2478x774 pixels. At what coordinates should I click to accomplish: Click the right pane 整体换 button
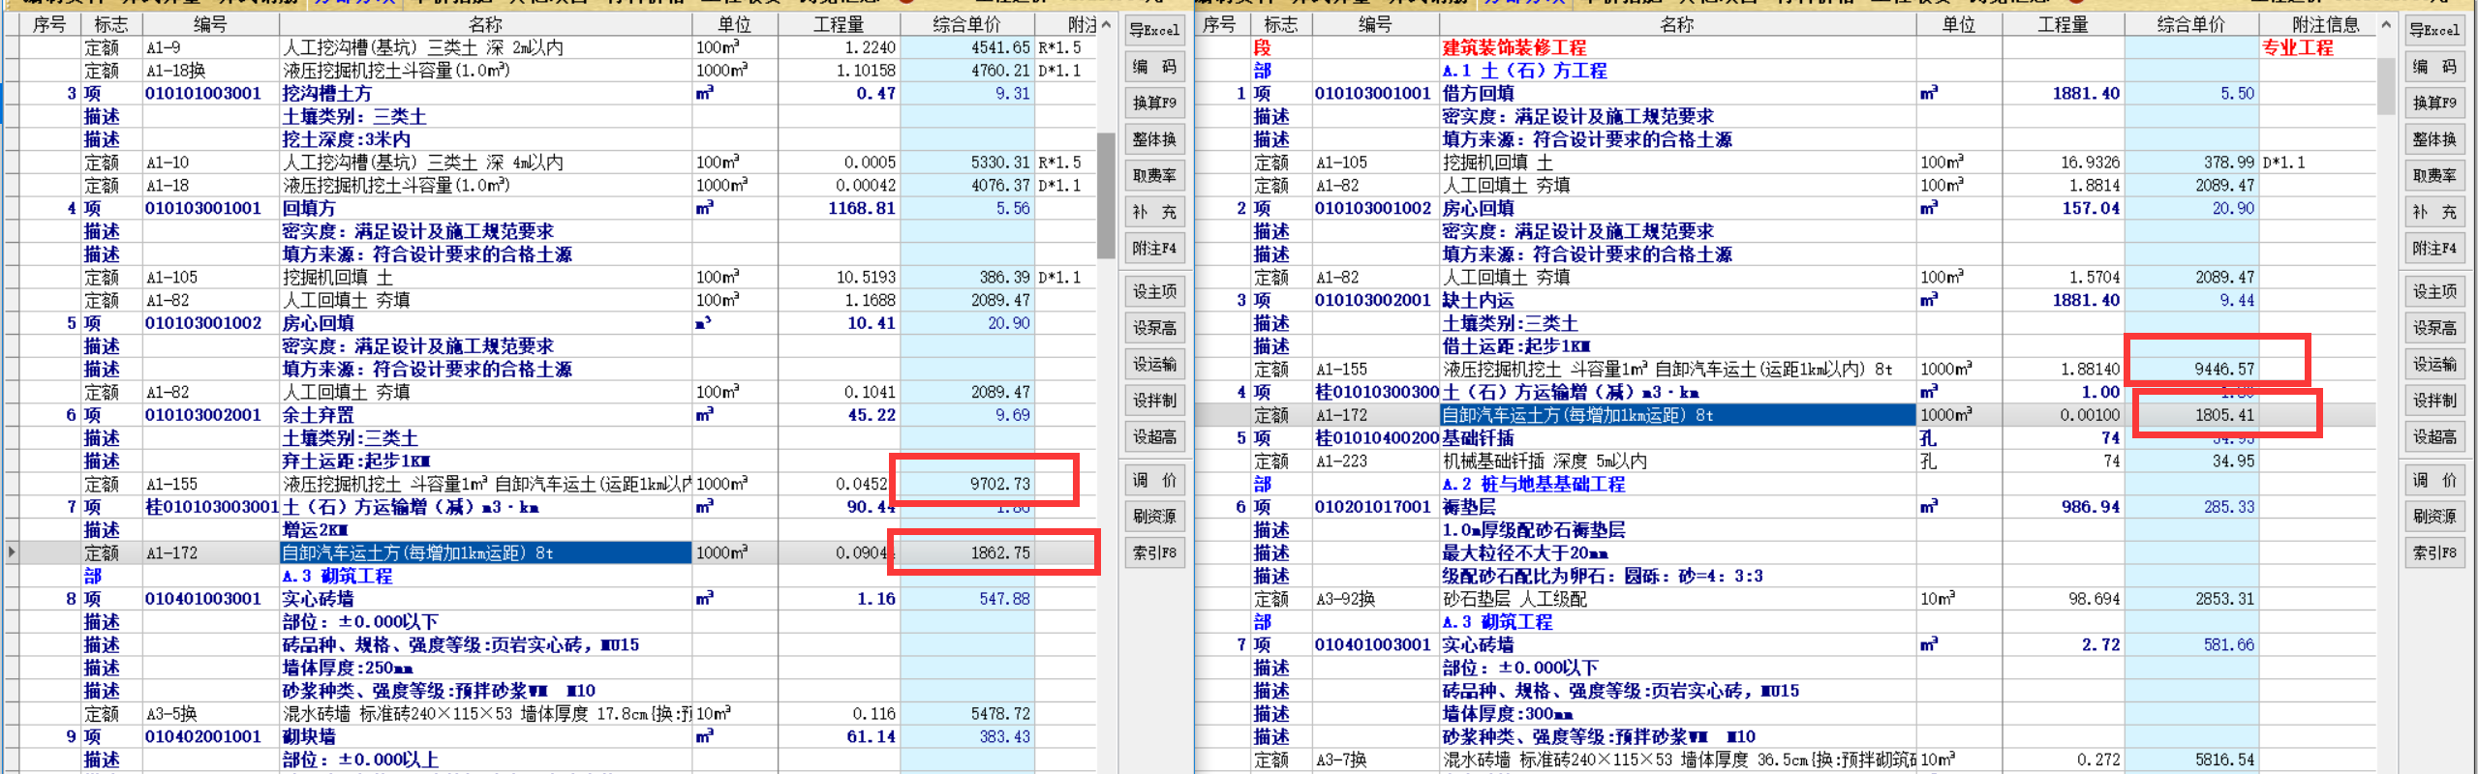coord(2434,139)
